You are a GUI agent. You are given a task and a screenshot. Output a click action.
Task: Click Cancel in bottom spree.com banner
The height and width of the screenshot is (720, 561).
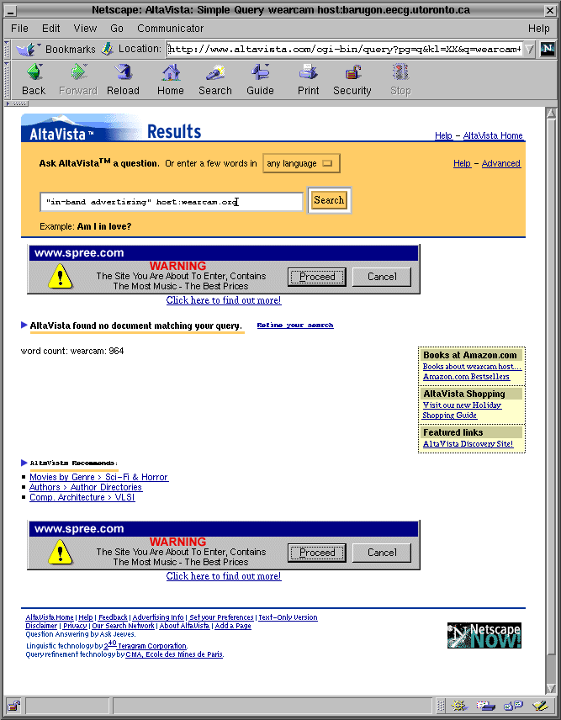[x=382, y=553]
